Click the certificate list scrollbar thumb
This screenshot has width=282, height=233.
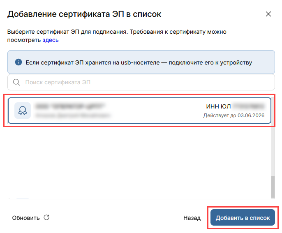[x=272, y=187]
